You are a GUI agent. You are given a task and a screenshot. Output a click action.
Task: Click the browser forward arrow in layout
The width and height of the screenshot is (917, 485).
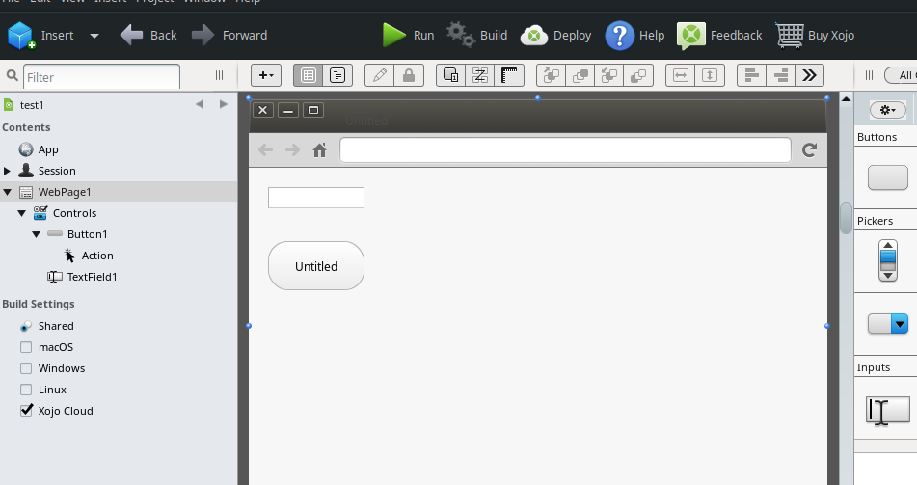click(x=292, y=150)
